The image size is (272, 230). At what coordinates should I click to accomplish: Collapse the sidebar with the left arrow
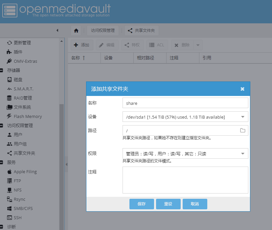coord(57,30)
